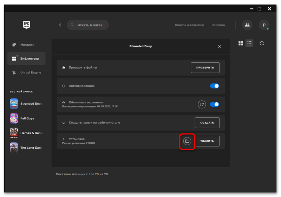Launch Fall Guys from quick launch thumbnail
281x197 pixels.
pos(14,118)
